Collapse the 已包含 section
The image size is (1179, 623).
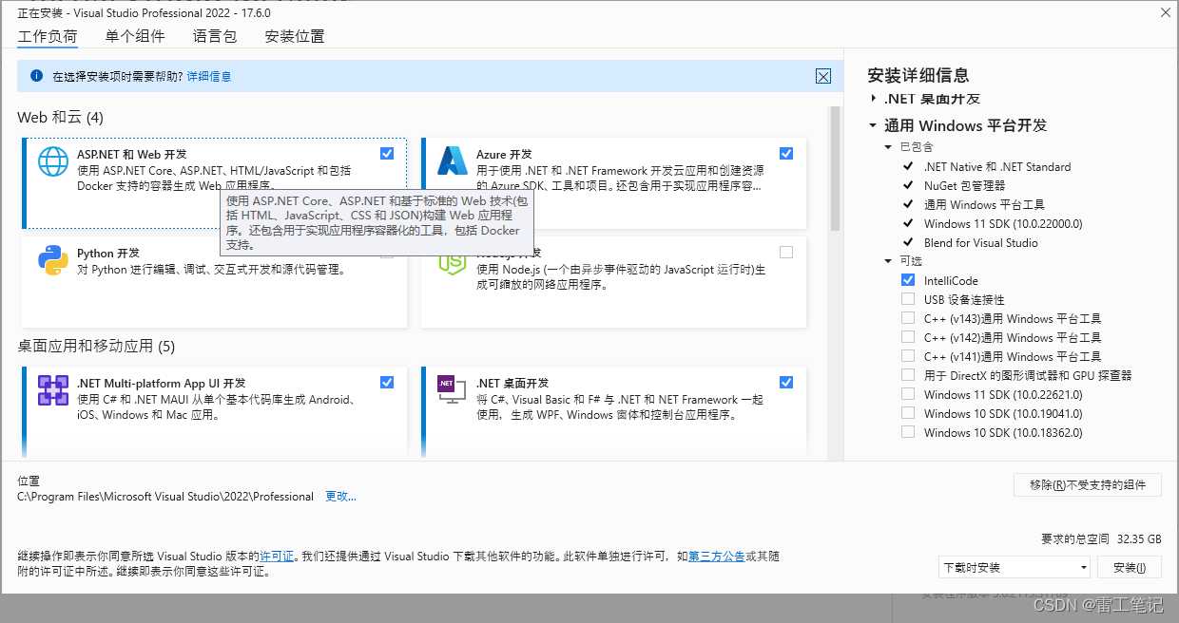[x=889, y=147]
